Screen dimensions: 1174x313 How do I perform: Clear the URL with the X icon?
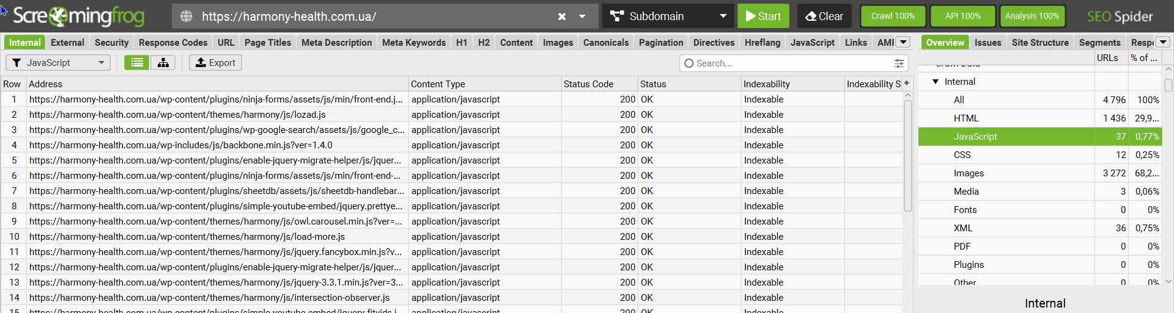coord(562,16)
